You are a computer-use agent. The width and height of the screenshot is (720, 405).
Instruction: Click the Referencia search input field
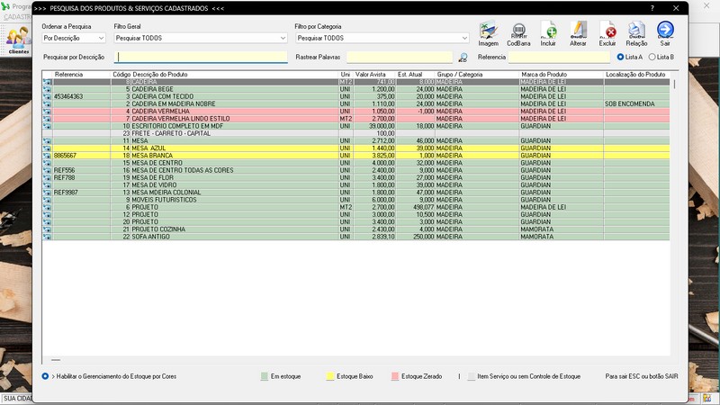[x=559, y=57]
